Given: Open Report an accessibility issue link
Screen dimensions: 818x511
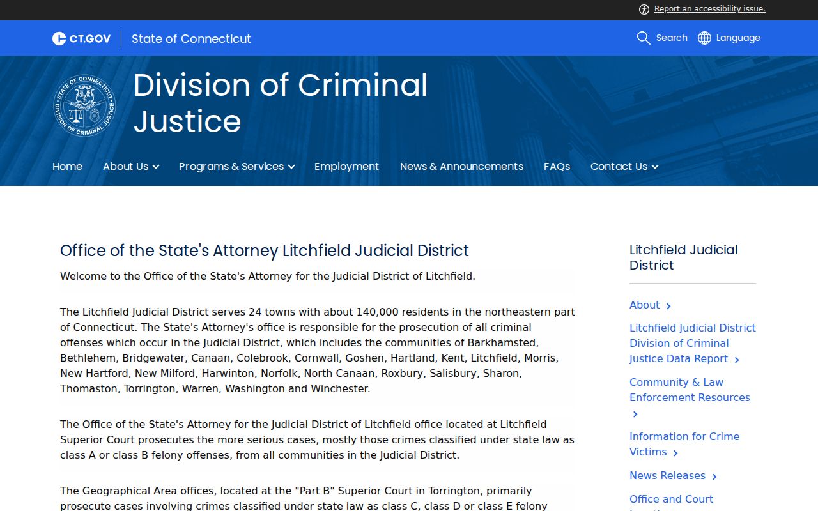Looking at the screenshot, I should pyautogui.click(x=709, y=9).
